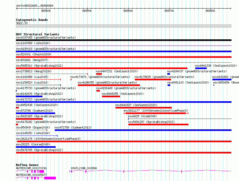The image size is (239, 181).
Task: Open nsv1149150 (John2014) label
Action: click(x=33, y=133)
